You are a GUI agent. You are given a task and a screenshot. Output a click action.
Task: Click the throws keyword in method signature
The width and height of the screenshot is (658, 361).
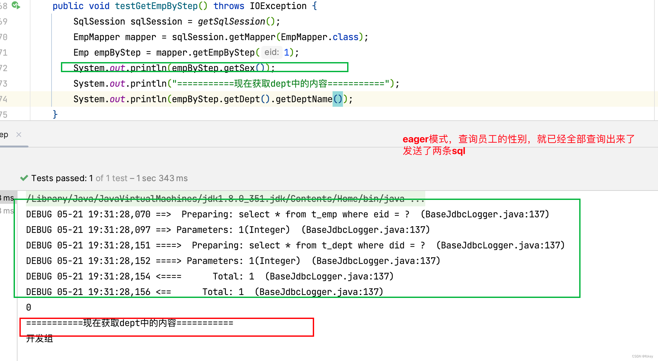coord(229,6)
